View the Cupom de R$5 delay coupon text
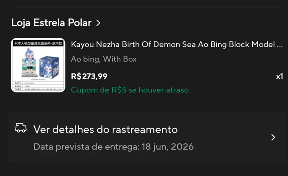Image resolution: width=288 pixels, height=176 pixels. 130,90
